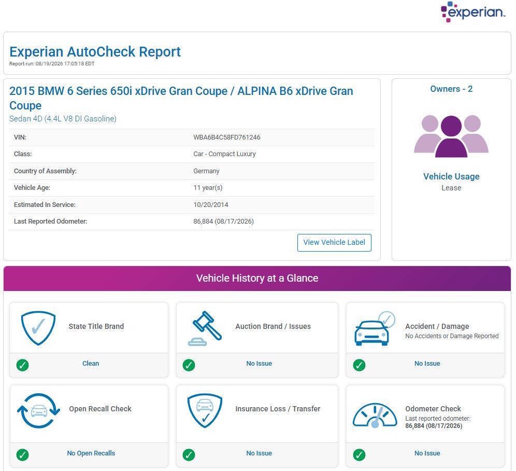
Task: Click the Country of Assembly: label
Action: click(45, 171)
